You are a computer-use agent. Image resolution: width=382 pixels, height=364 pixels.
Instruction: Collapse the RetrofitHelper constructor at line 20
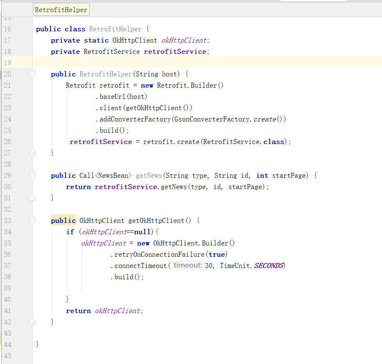click(x=32, y=74)
